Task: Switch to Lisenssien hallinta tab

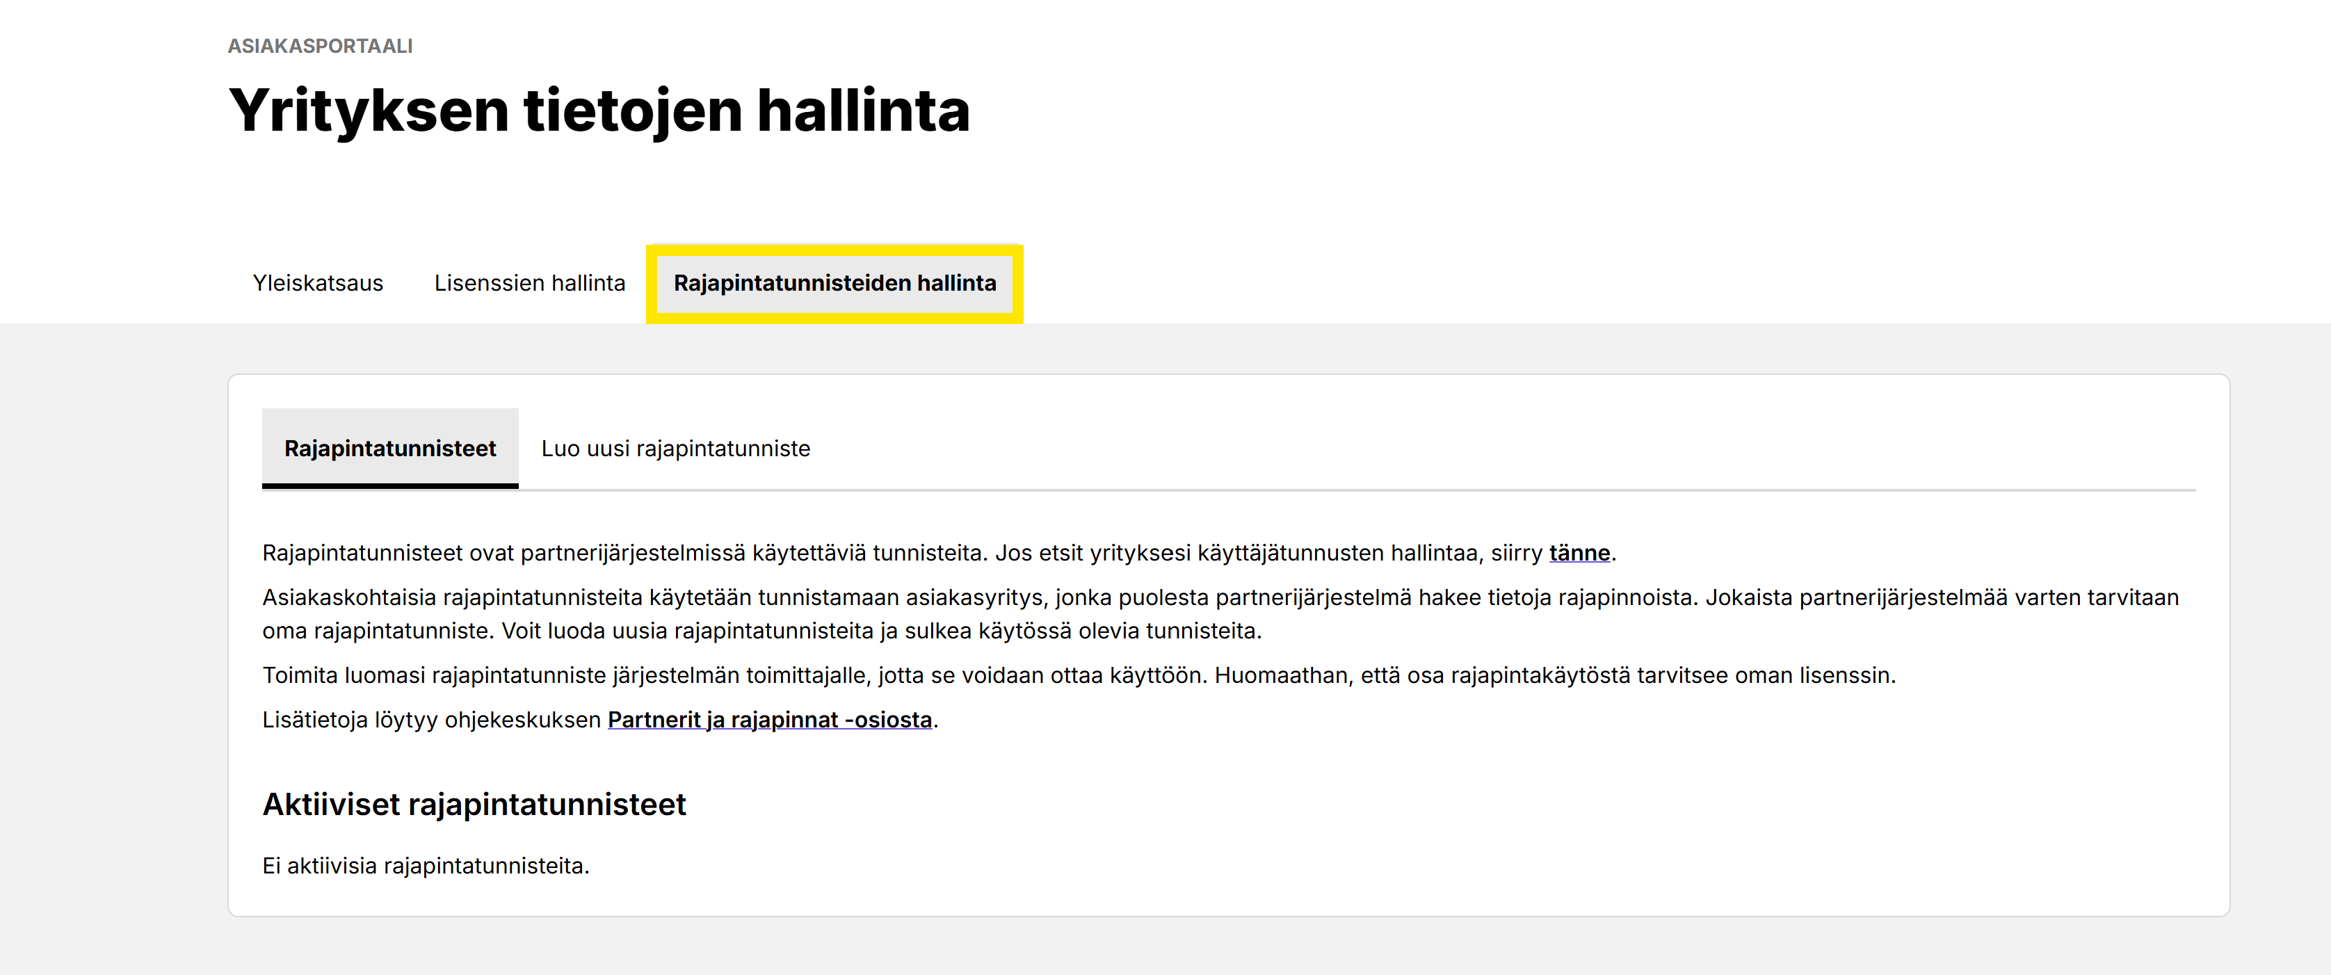Action: pyautogui.click(x=529, y=283)
